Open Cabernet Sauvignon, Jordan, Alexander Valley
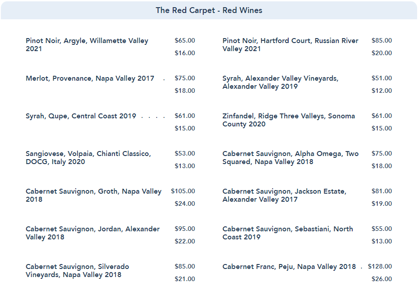The width and height of the screenshot is (418, 299). 93,233
